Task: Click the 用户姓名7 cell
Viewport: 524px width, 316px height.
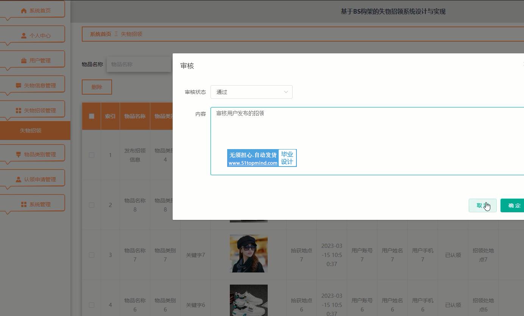Action: point(392,255)
